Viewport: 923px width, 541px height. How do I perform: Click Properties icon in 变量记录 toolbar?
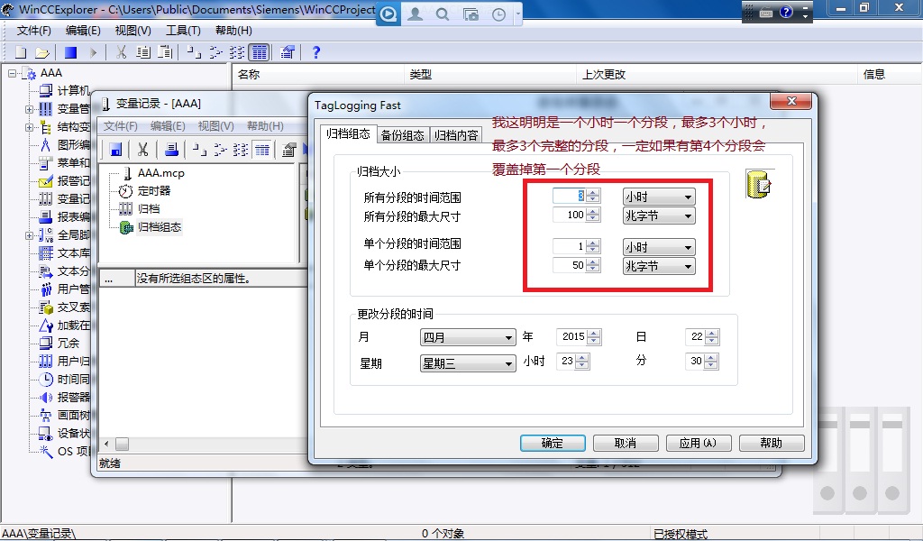click(x=288, y=150)
